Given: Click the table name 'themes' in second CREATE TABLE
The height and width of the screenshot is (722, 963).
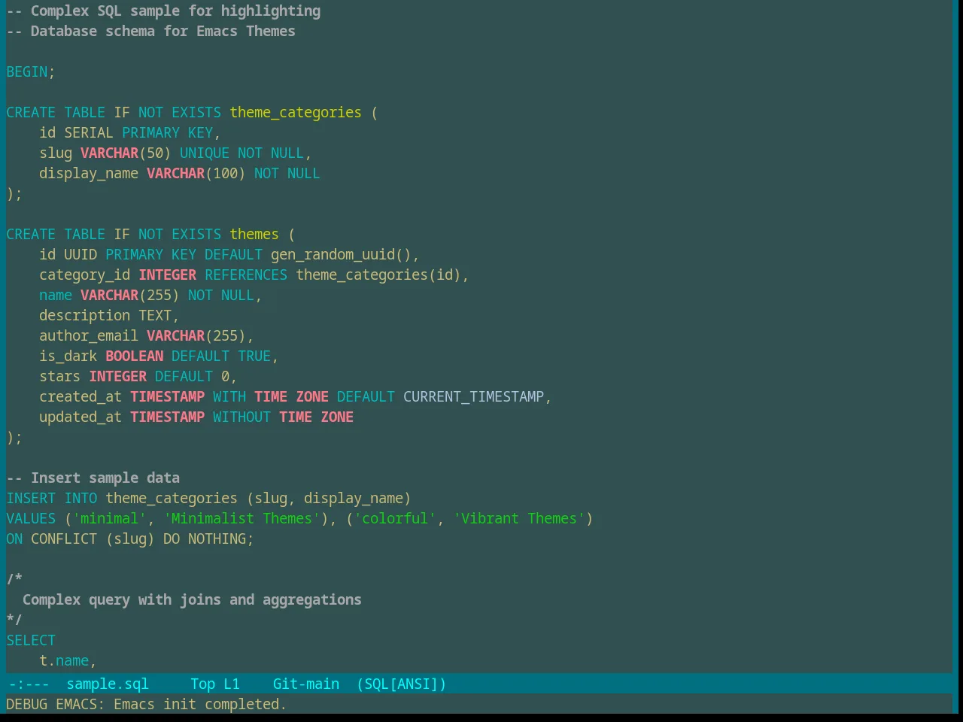Looking at the screenshot, I should [254, 234].
